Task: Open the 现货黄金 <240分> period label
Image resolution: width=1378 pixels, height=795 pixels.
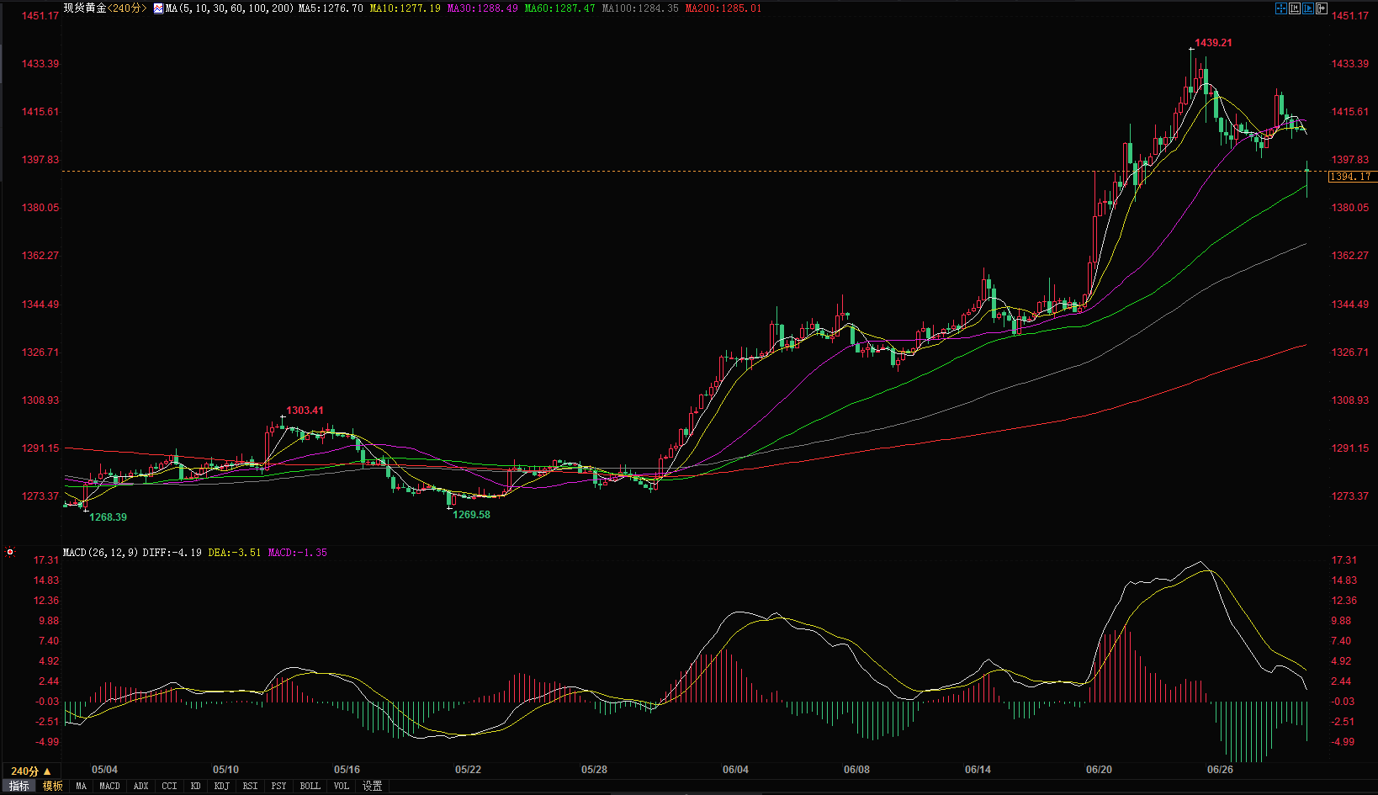Action: point(105,8)
